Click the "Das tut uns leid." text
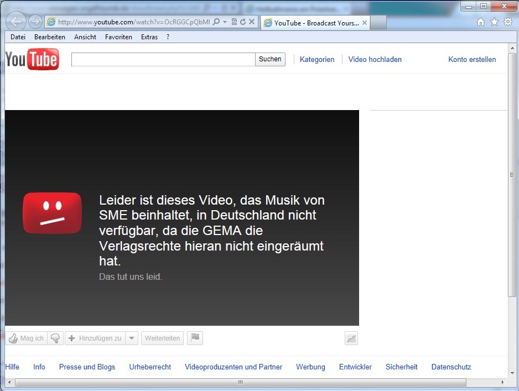 coord(131,277)
